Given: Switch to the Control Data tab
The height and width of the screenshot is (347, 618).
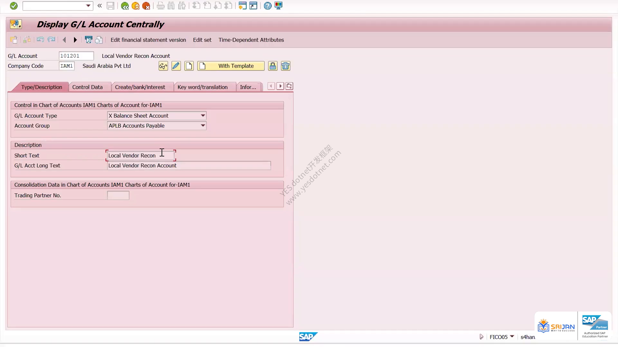Looking at the screenshot, I should pos(88,87).
